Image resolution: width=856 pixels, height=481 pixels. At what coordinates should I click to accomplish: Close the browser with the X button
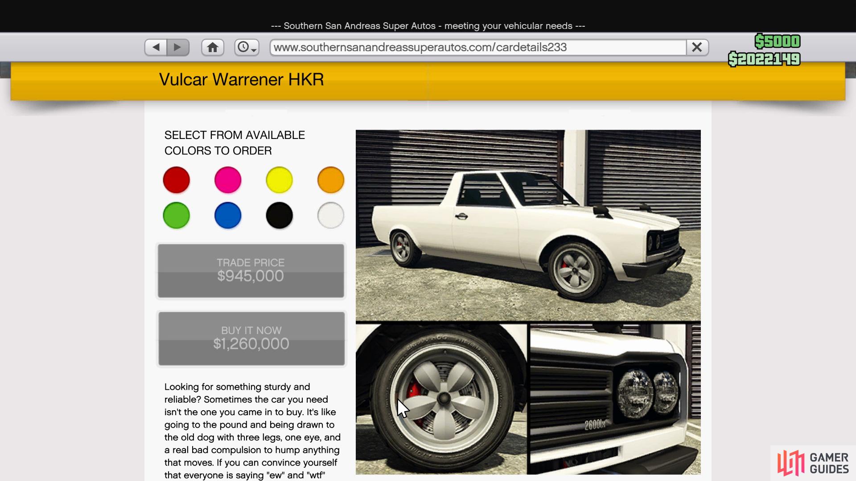[697, 47]
